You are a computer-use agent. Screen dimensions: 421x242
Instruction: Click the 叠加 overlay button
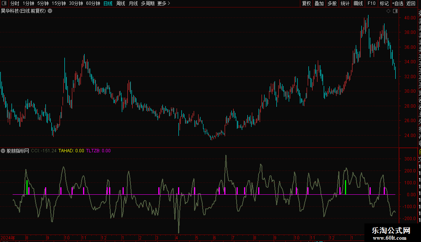[x=319, y=3]
